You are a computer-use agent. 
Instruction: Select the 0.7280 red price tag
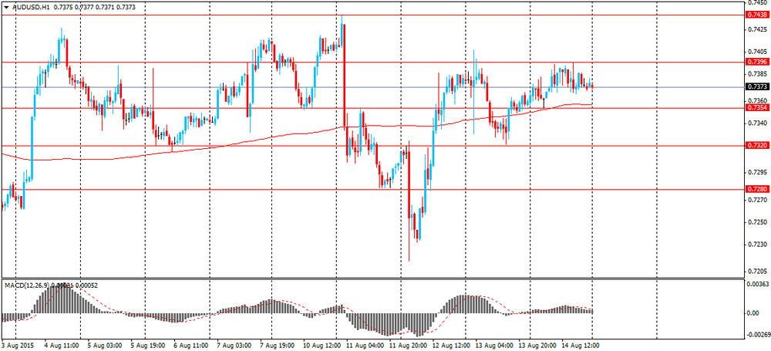point(754,189)
